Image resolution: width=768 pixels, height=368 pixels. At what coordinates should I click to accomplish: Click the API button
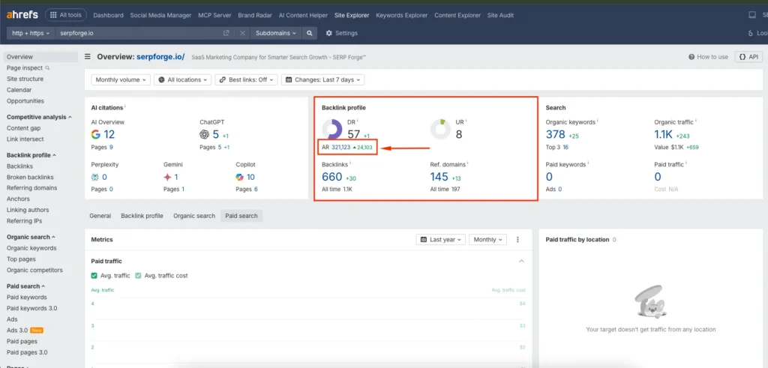[748, 57]
